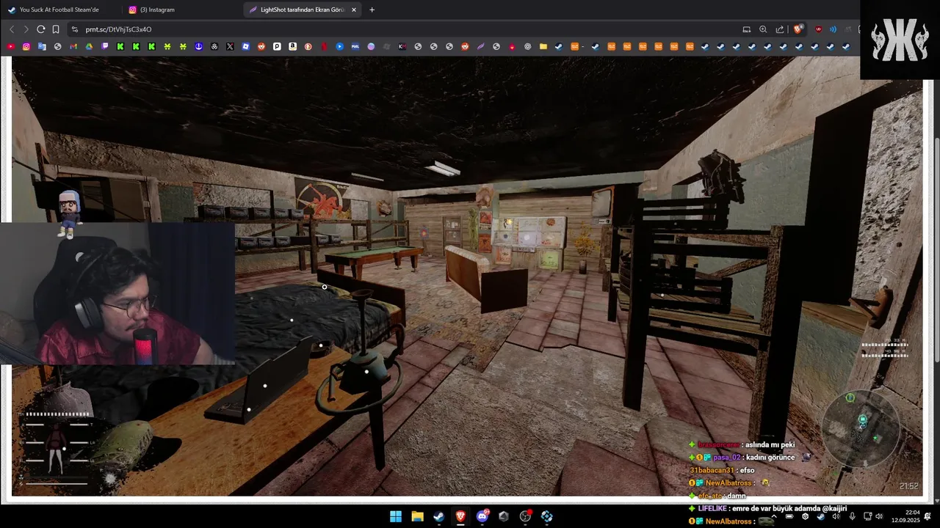The image size is (940, 528).
Task: Open the Gmail bookmark
Action: [73, 46]
